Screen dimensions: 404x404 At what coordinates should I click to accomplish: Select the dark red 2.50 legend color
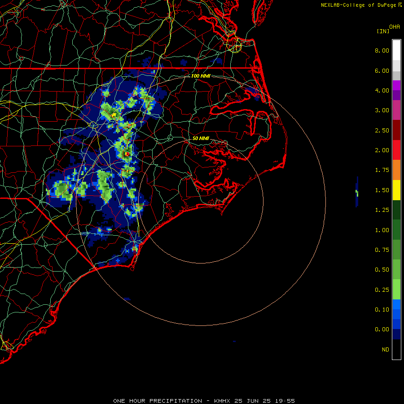coord(396,130)
